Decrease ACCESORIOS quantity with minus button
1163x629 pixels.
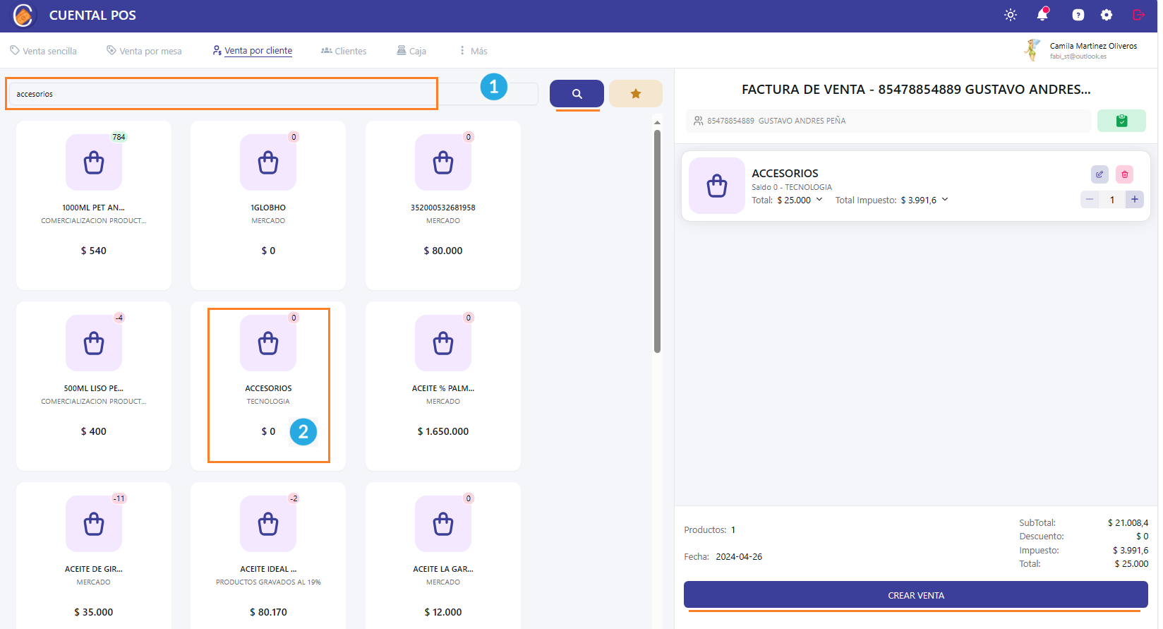click(x=1090, y=200)
